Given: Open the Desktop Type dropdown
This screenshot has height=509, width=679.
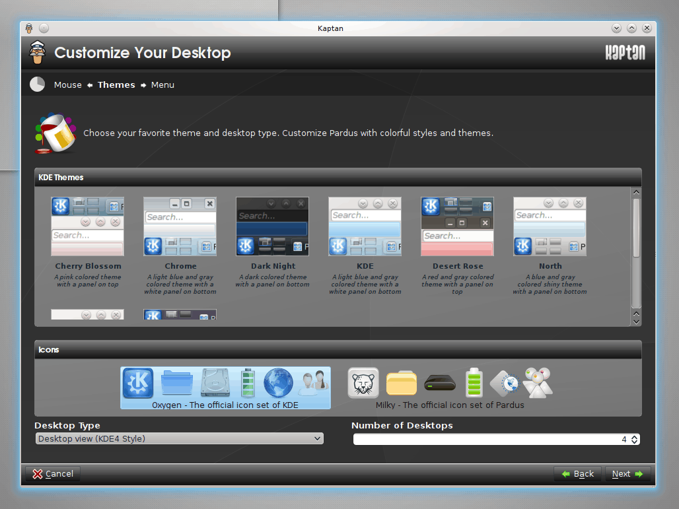Looking at the screenshot, I should [179, 438].
